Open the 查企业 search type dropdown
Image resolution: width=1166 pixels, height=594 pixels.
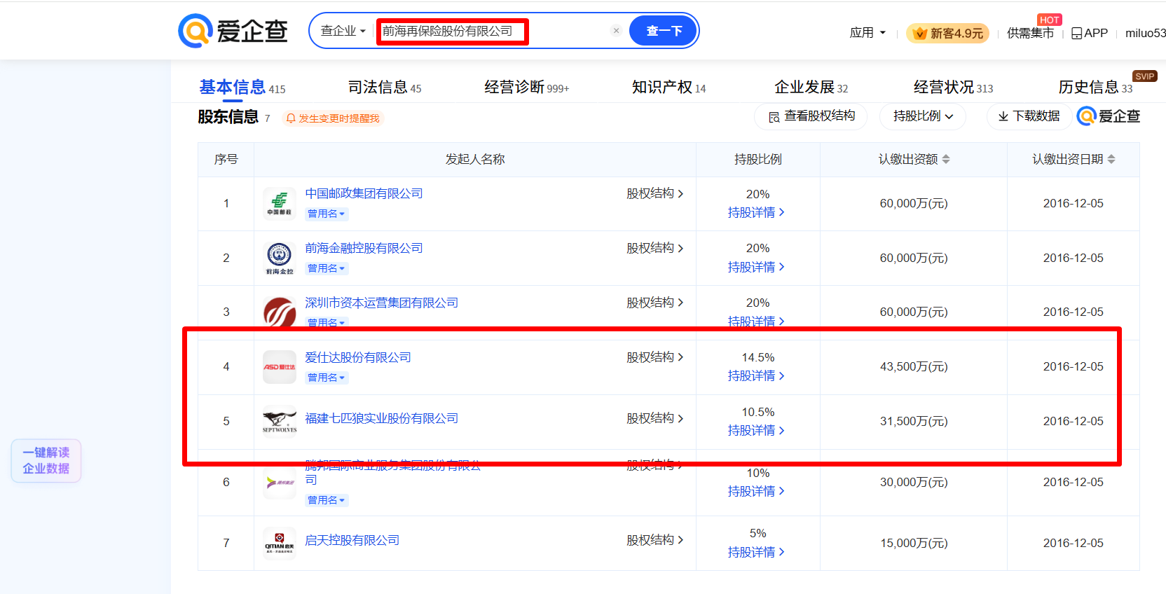coord(343,31)
